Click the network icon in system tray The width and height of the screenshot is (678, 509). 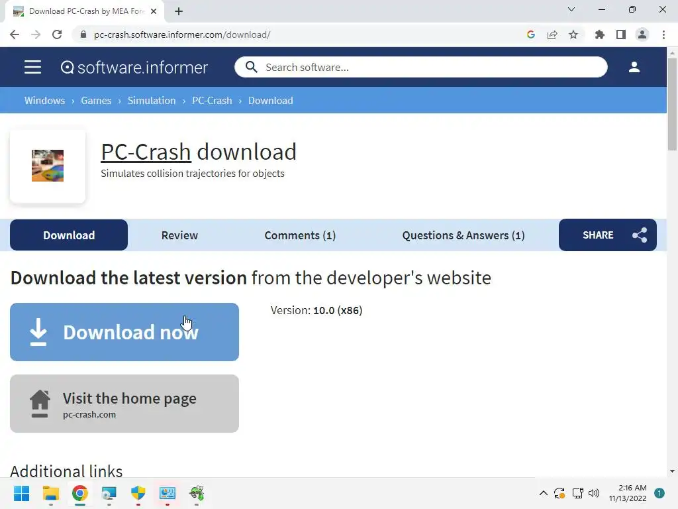[x=577, y=493]
